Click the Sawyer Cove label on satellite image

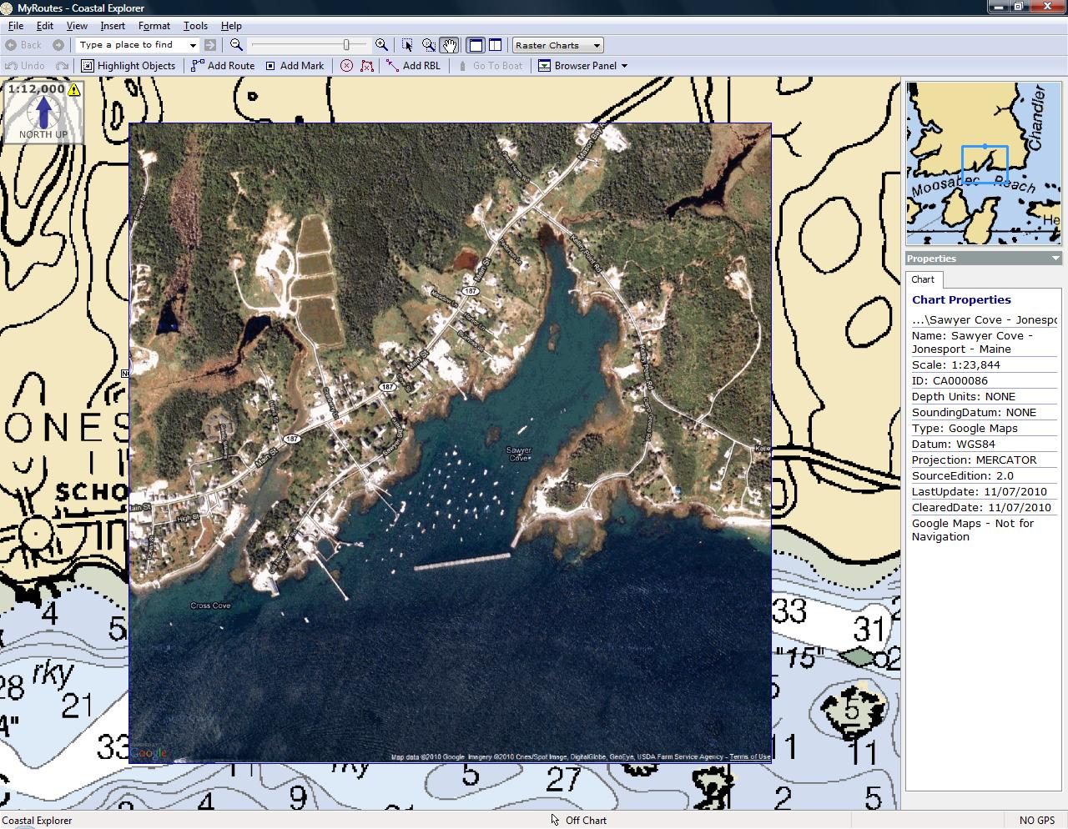[x=518, y=454]
